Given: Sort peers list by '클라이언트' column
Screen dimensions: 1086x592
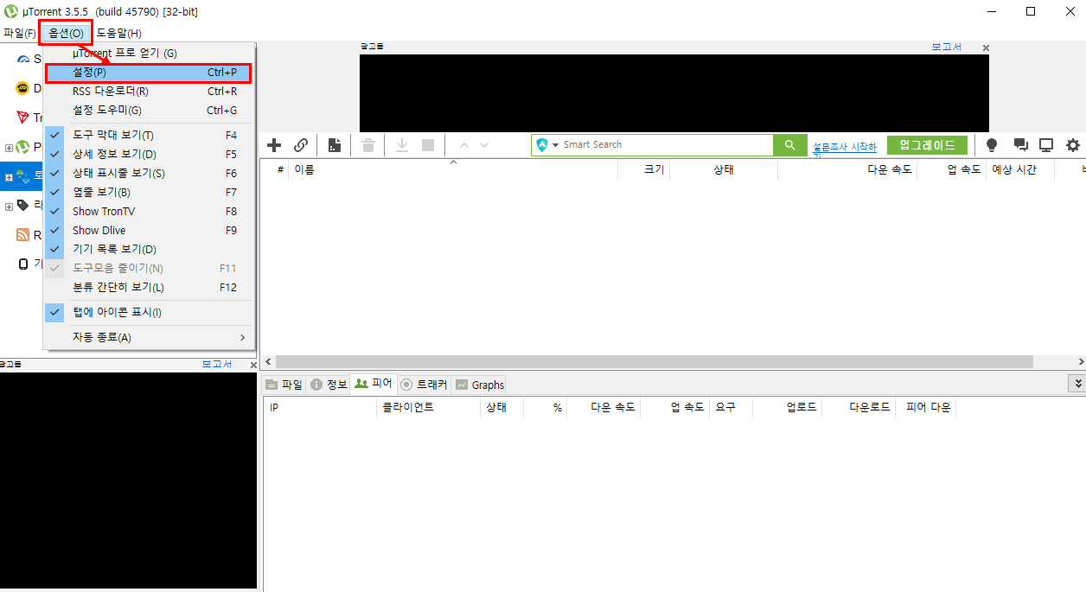Looking at the screenshot, I should tap(427, 407).
